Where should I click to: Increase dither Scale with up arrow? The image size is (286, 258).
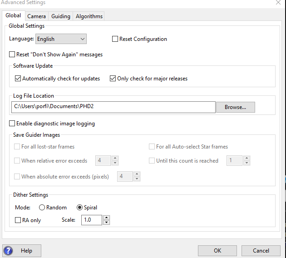point(106,218)
